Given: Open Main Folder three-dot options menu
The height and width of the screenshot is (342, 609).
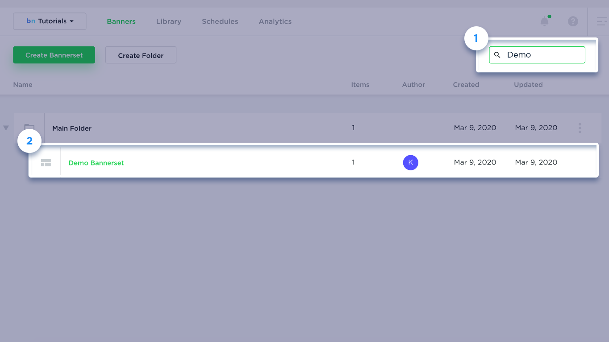Looking at the screenshot, I should (580, 128).
